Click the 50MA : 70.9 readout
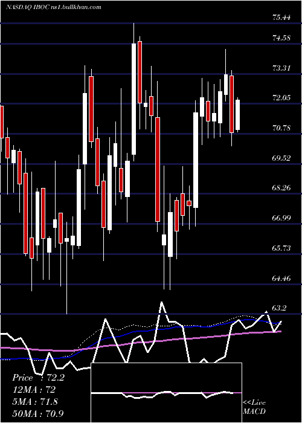 click(x=37, y=413)
